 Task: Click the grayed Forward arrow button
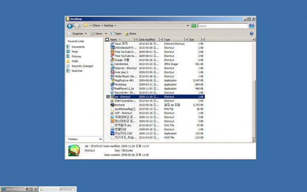[x=77, y=26]
